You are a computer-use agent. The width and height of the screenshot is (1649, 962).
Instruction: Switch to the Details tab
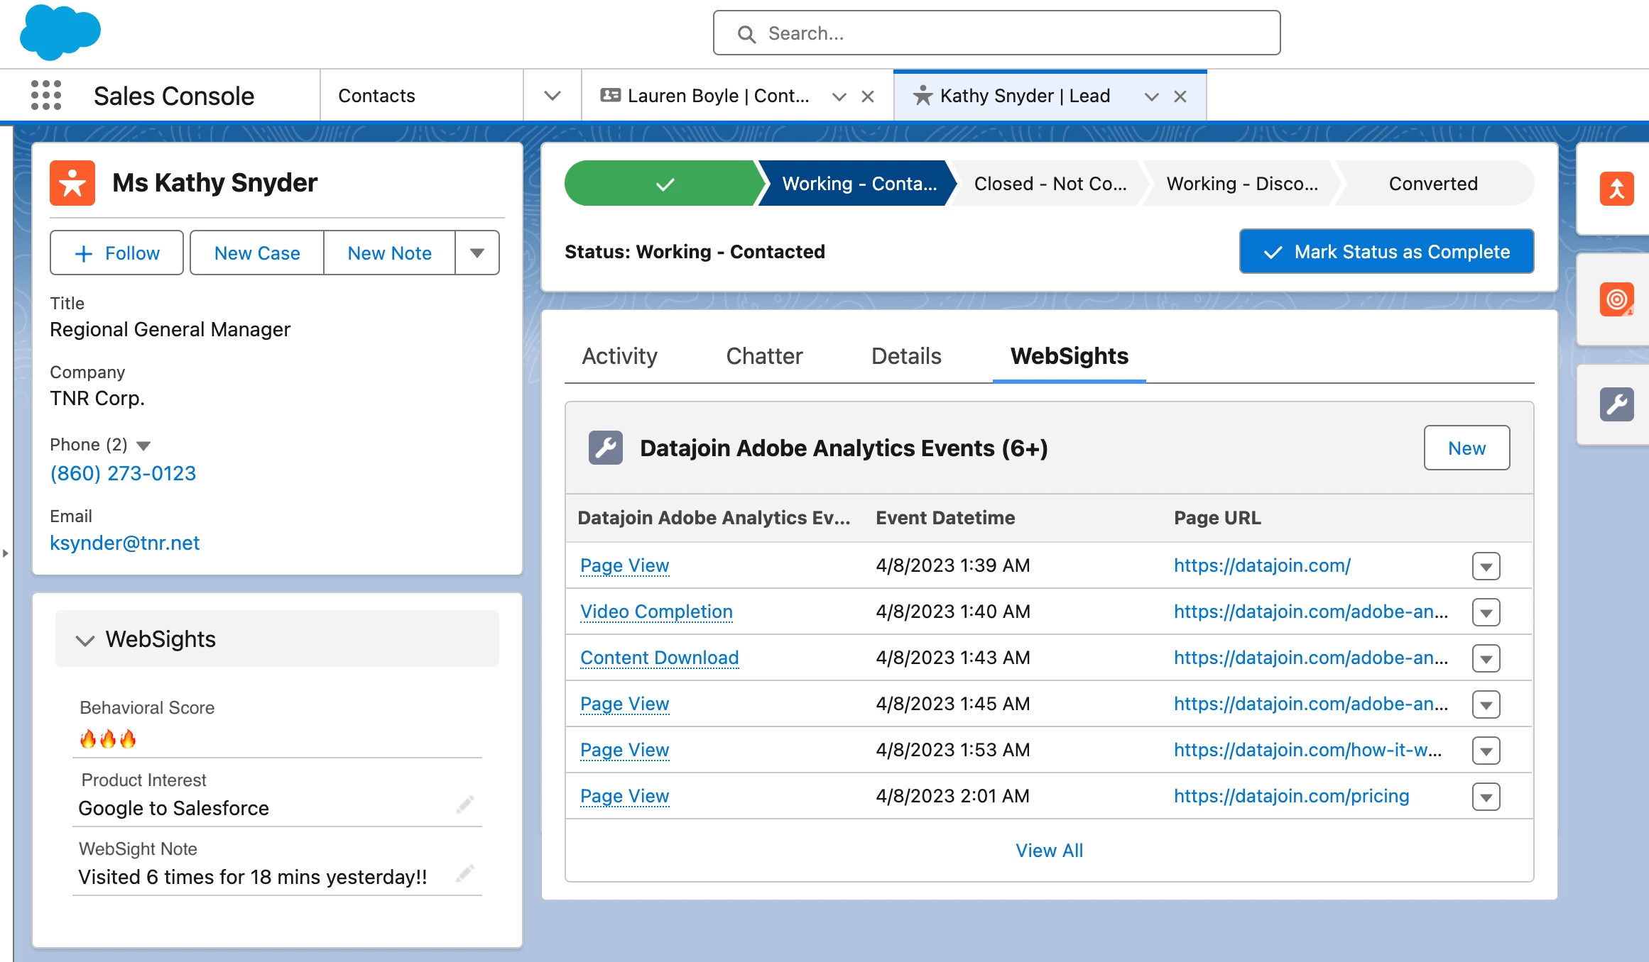pyautogui.click(x=906, y=356)
